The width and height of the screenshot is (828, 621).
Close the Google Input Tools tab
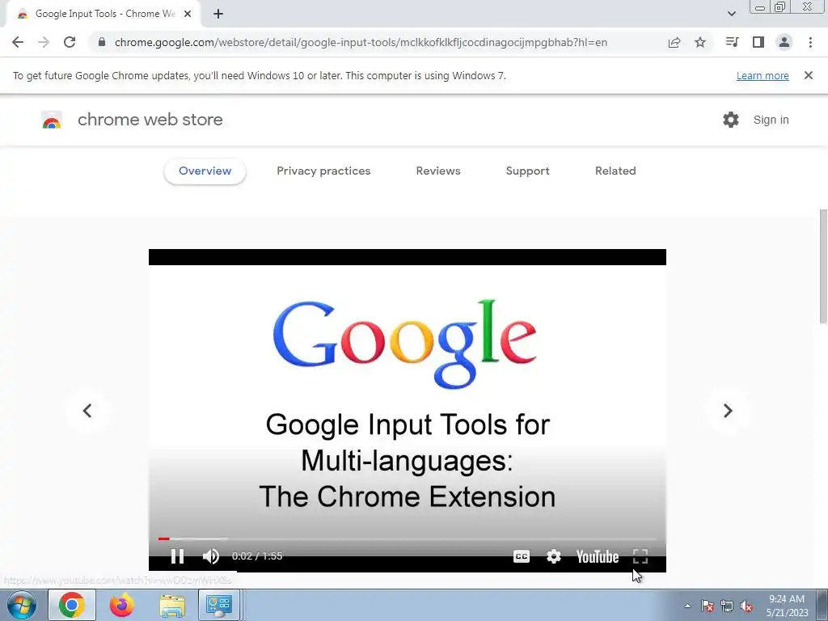pos(188,14)
